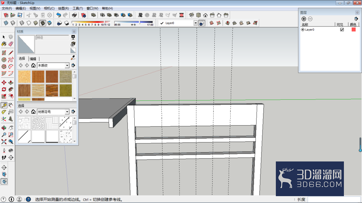Select the Circle tool
The image size is (362, 203).
click(x=4, y=60)
